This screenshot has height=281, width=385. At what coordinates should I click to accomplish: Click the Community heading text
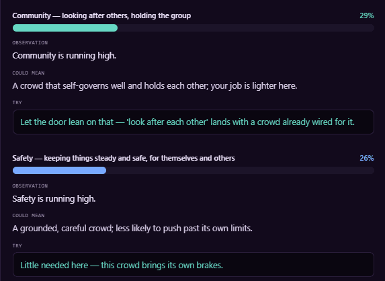(x=101, y=15)
